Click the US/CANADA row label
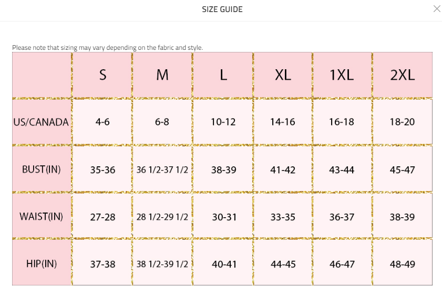The width and height of the screenshot is (442, 308). (41, 122)
